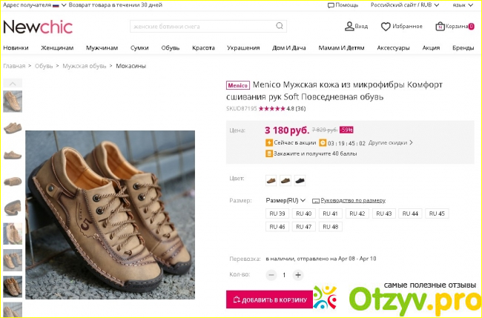The image size is (482, 318).
Task: Click Добавить в корзину button
Action: (x=265, y=299)
